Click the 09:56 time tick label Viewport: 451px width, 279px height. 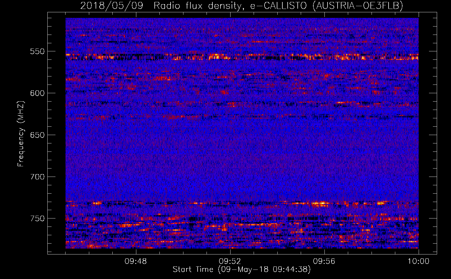tap(324, 261)
